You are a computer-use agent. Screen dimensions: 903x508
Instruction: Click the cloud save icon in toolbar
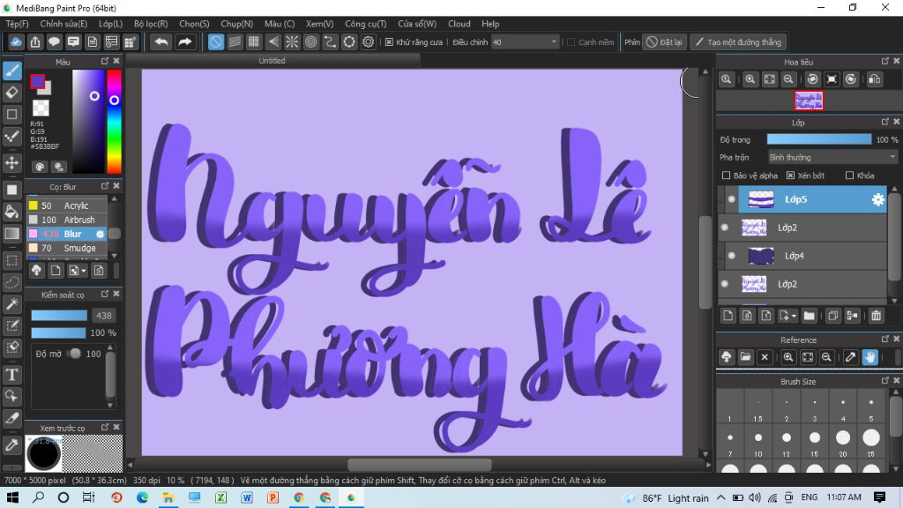(16, 42)
